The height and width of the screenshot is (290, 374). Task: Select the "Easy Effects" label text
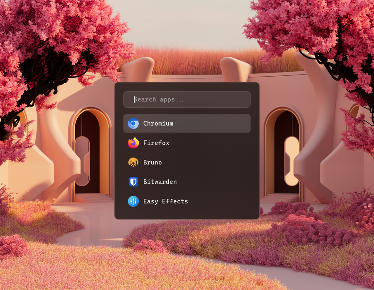[x=165, y=201]
